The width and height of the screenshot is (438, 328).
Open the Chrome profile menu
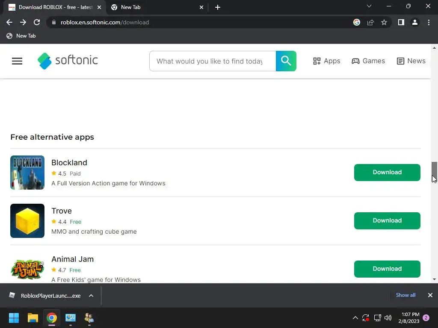pyautogui.click(x=415, y=22)
